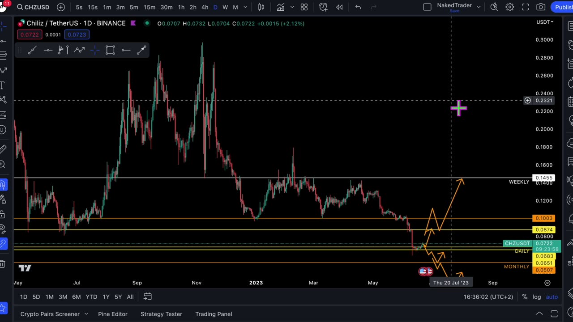573x322 pixels.
Task: Switch chart to 30m interval
Action: (x=167, y=7)
